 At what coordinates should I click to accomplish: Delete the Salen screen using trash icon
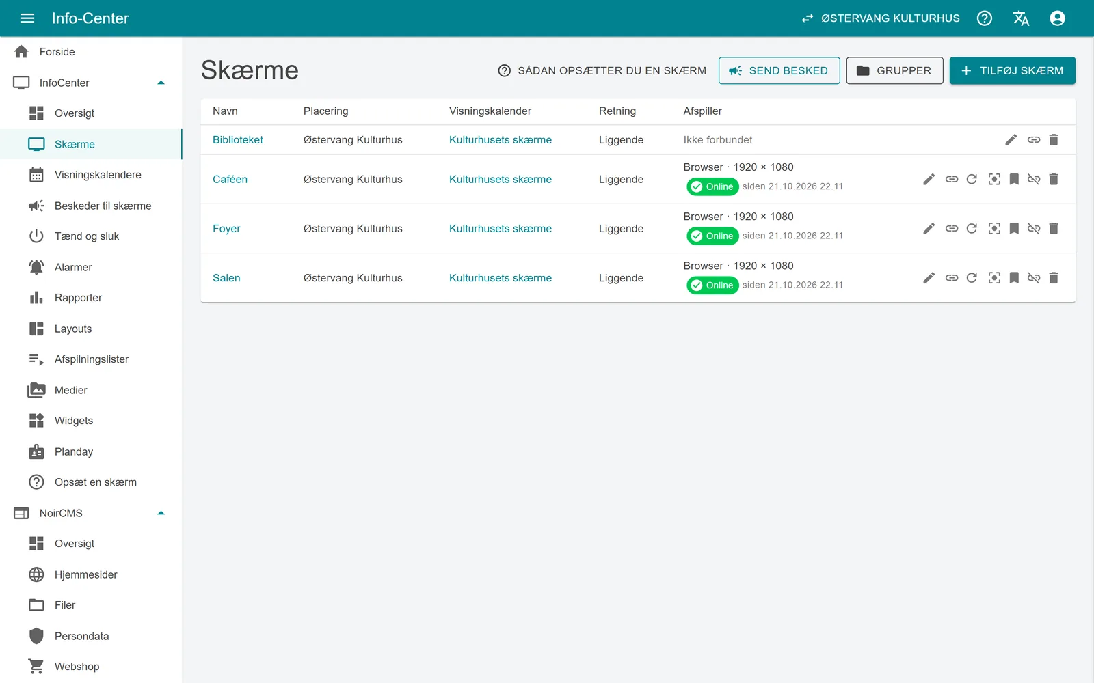point(1054,278)
